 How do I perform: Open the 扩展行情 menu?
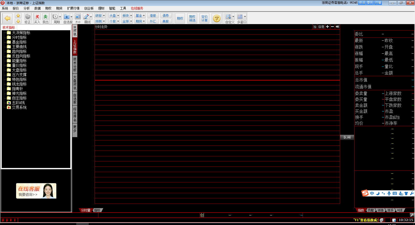(73, 8)
